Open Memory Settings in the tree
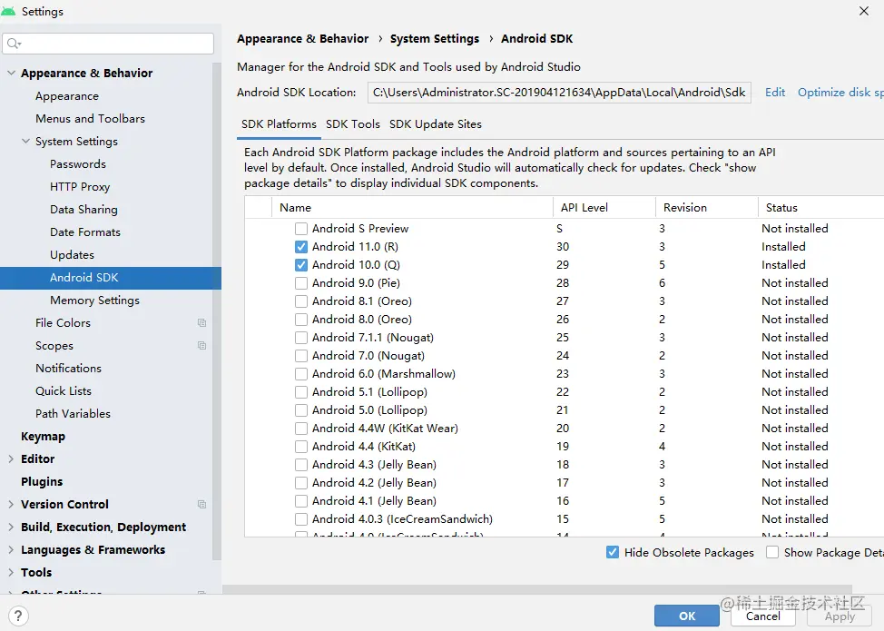The width and height of the screenshot is (884, 631). click(x=94, y=300)
